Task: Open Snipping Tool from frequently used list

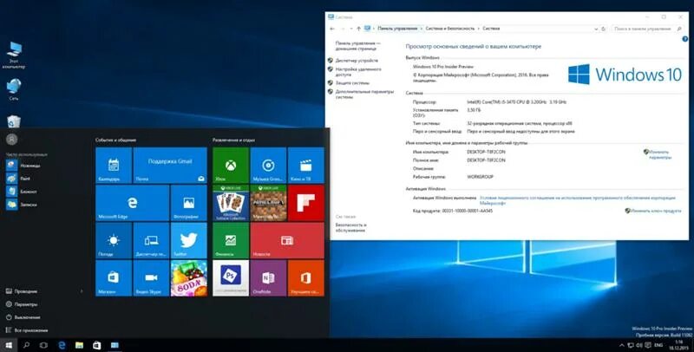Action: pyautogui.click(x=25, y=166)
